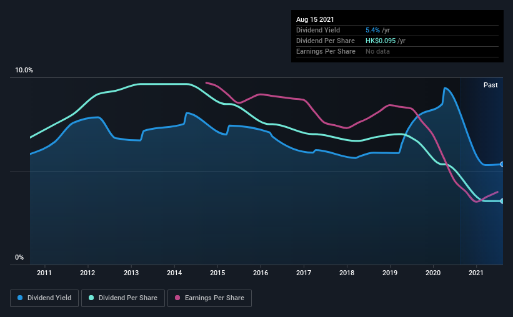
Task: Click the HK$0.095 dividend per share value
Action: click(x=381, y=41)
